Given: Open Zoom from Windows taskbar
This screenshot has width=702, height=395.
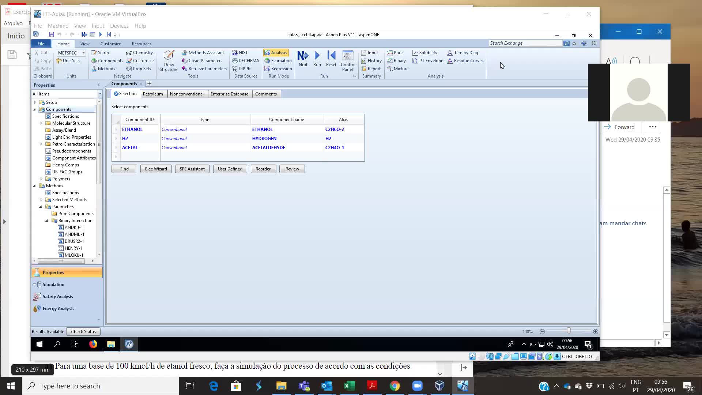Looking at the screenshot, I should click(x=417, y=386).
